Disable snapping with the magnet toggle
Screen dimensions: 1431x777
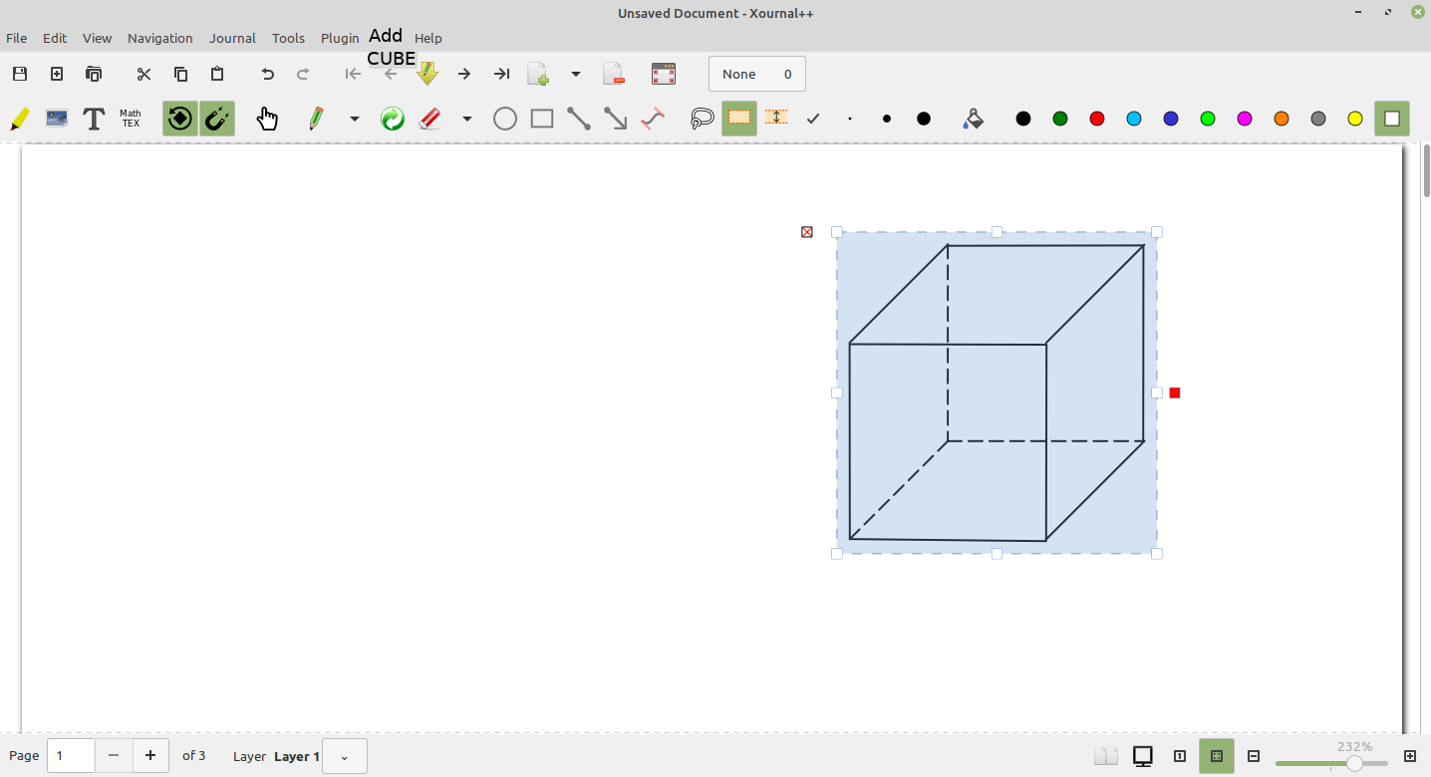coord(217,118)
